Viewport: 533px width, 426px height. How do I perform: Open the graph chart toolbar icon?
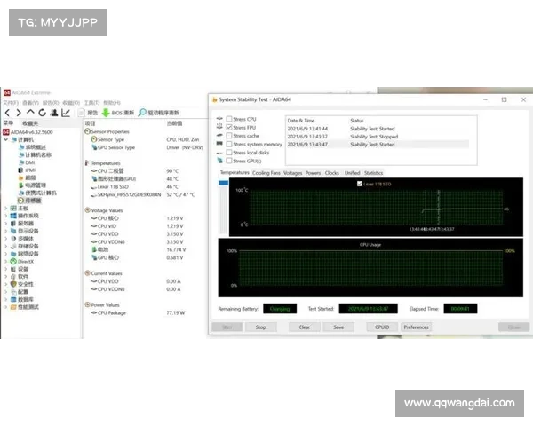tap(65, 113)
